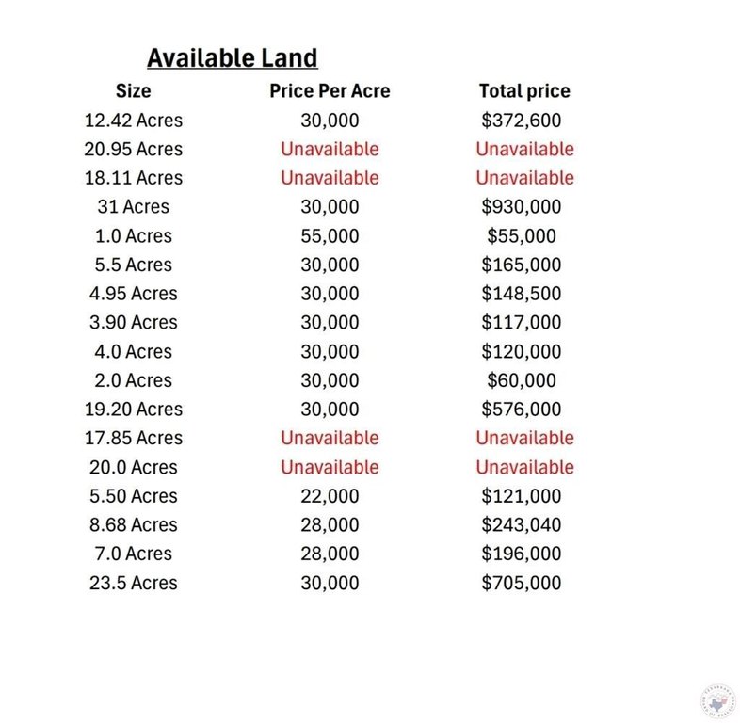
Task: Click the $372,600 total price
Action: [x=521, y=120]
